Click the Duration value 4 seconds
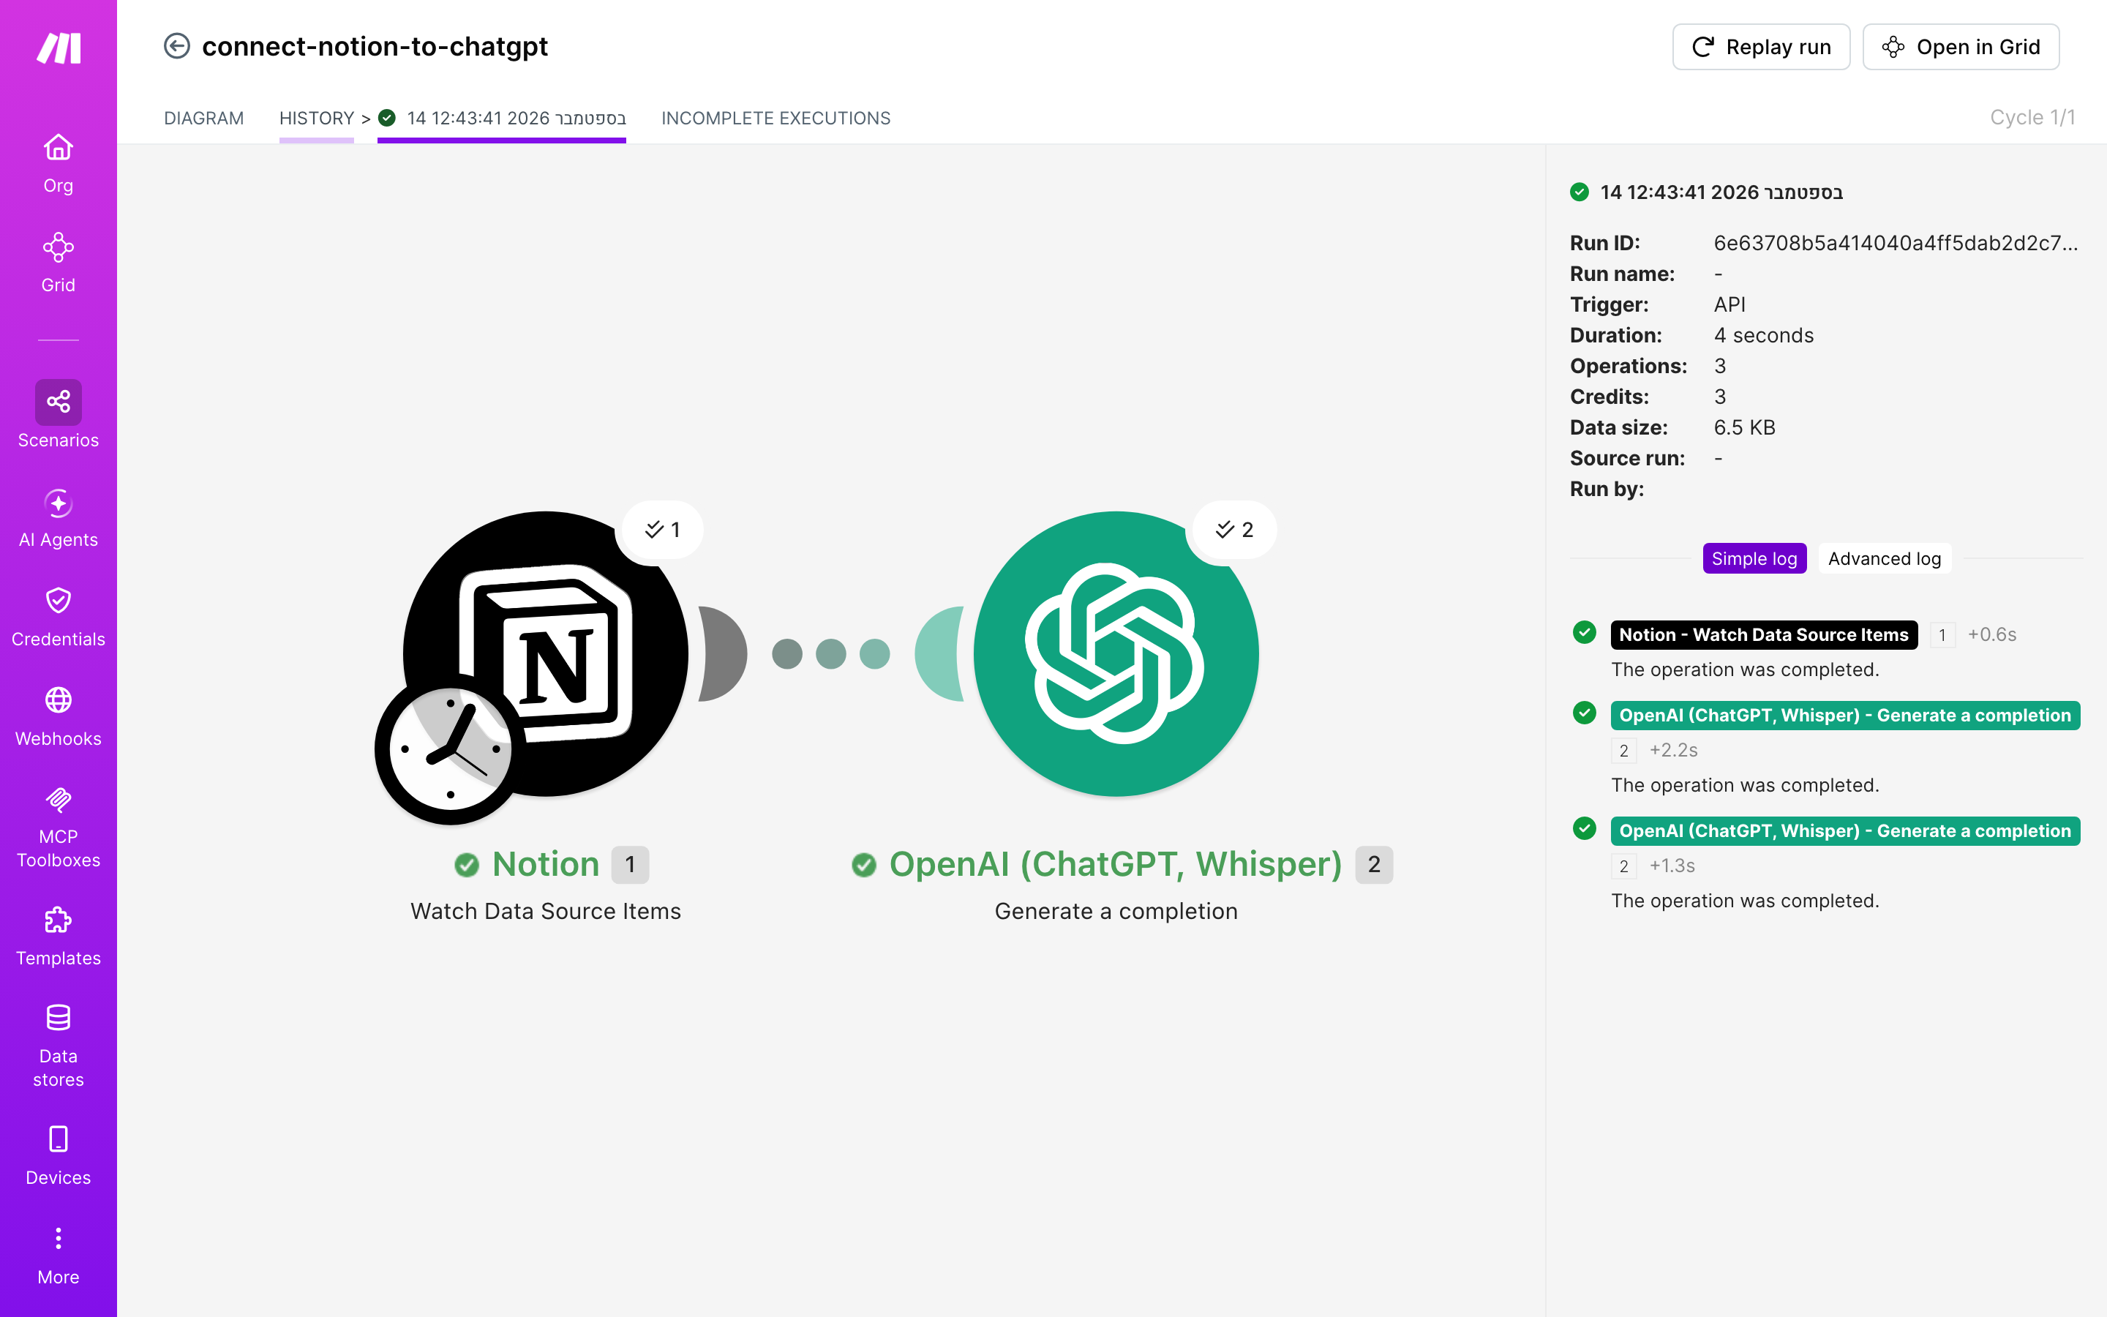2107x1317 pixels. [x=1763, y=335]
